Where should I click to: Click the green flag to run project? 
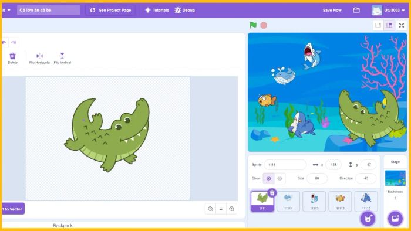pos(253,25)
